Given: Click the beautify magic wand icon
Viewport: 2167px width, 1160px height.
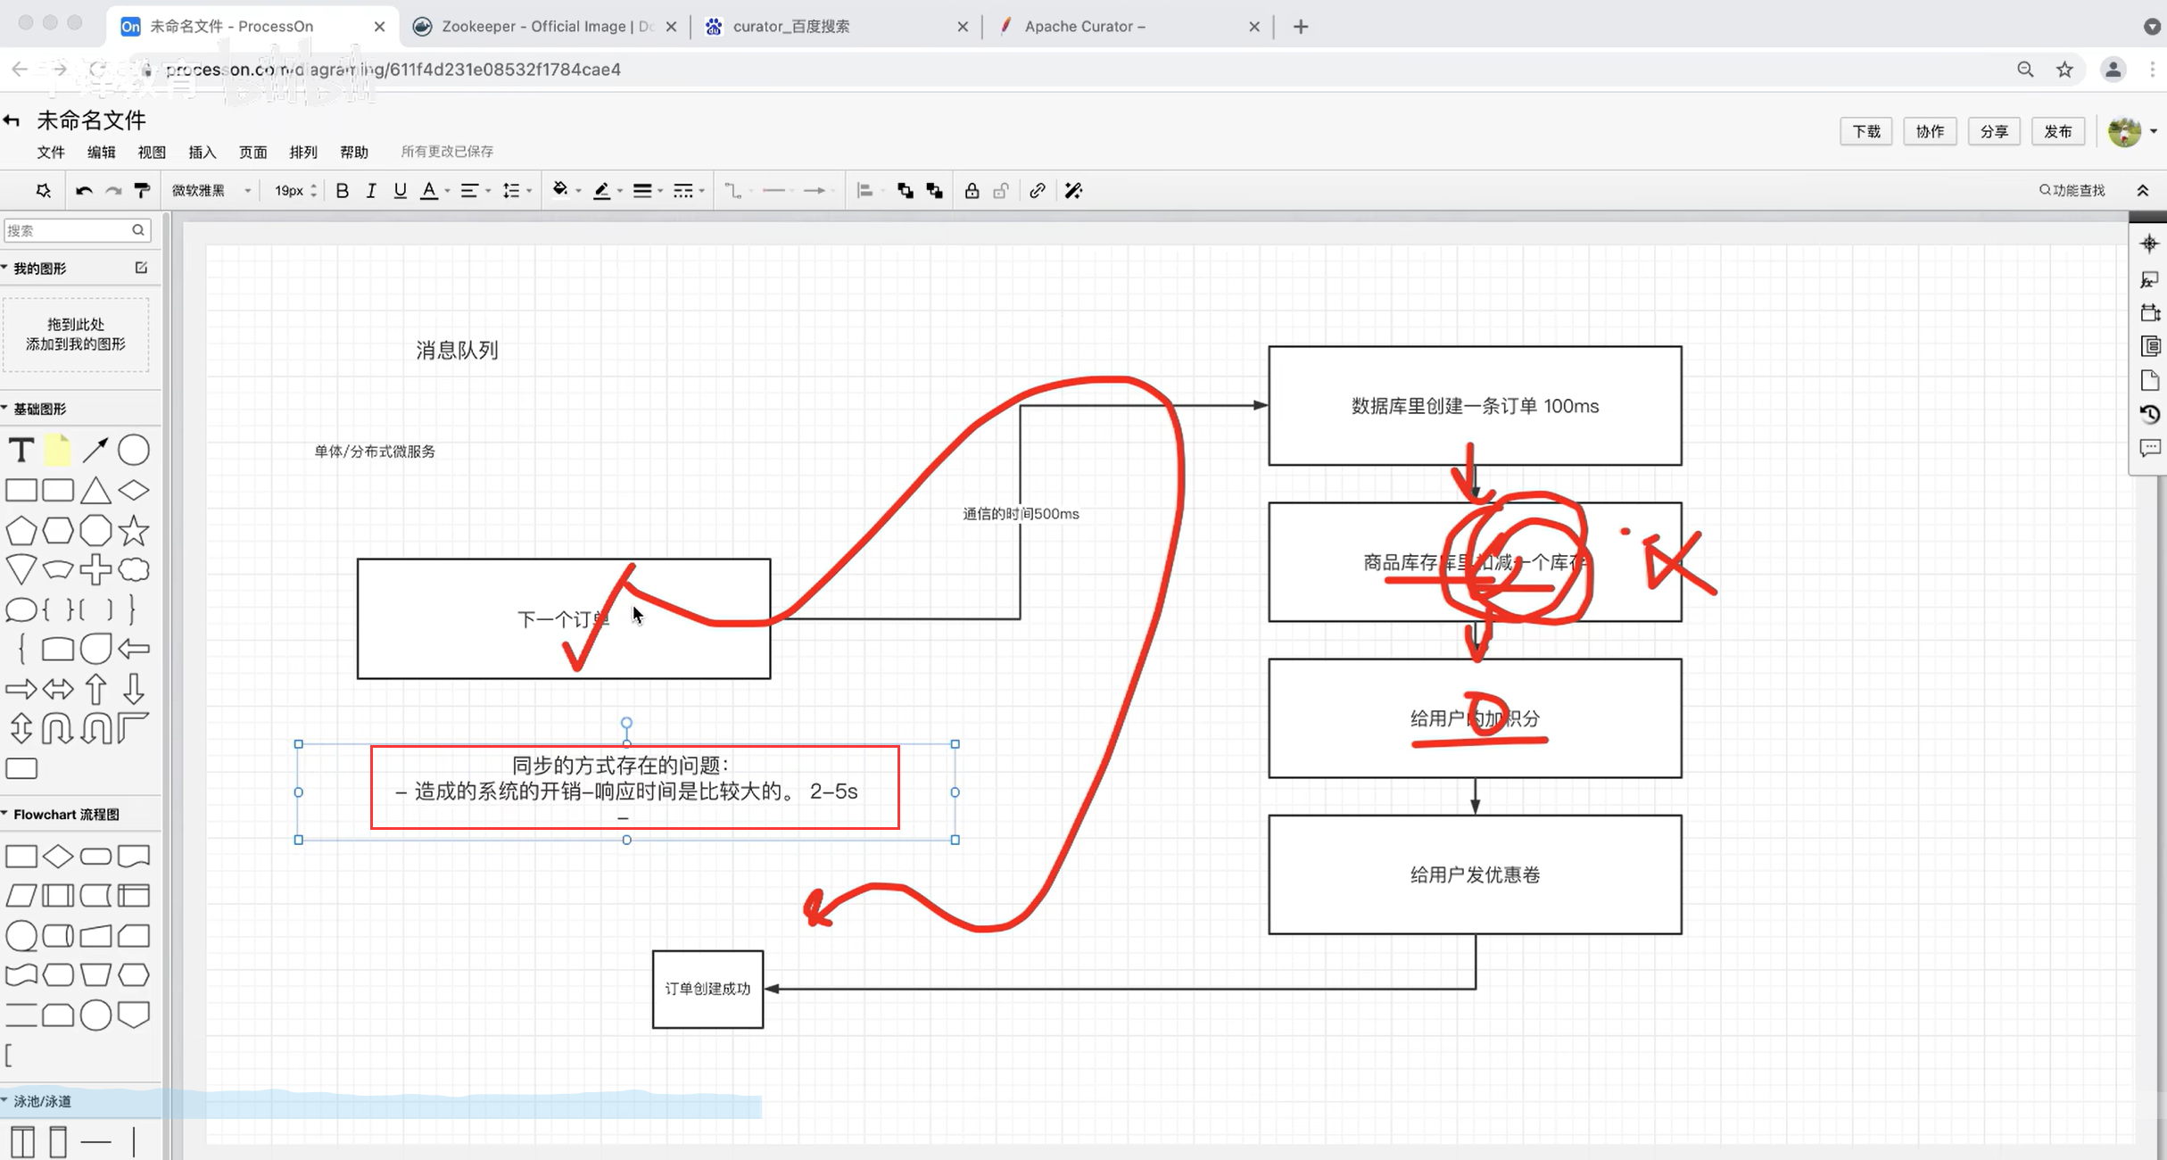Looking at the screenshot, I should click(1073, 190).
